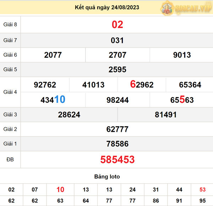The image size is (213, 206).
Task: Select the Giải 7 result 031
Action: (x=117, y=40)
